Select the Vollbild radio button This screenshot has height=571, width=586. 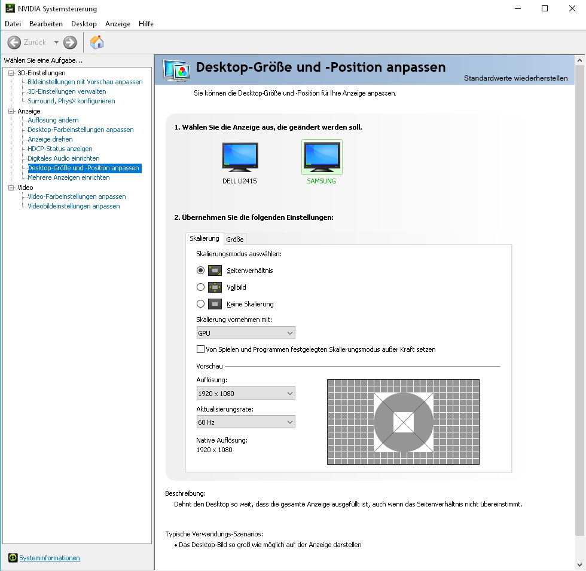(201, 287)
